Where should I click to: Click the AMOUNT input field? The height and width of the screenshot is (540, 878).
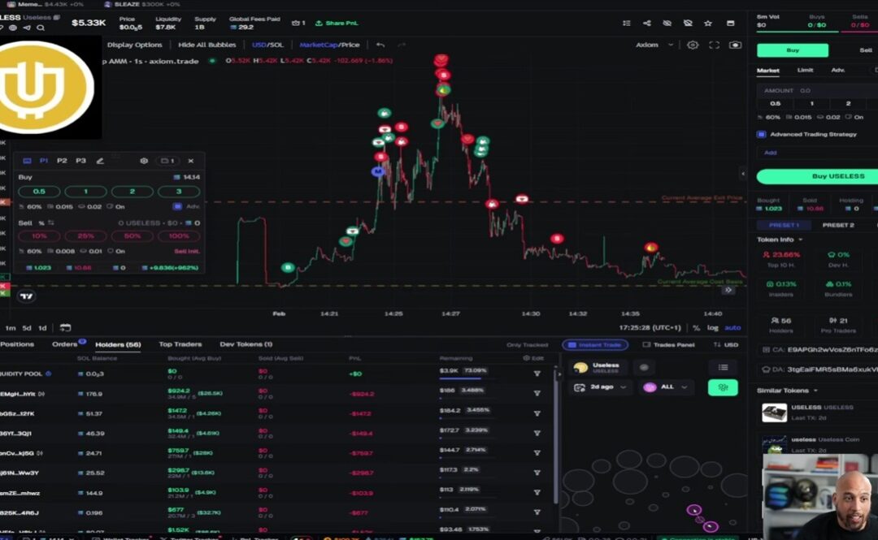click(x=818, y=91)
